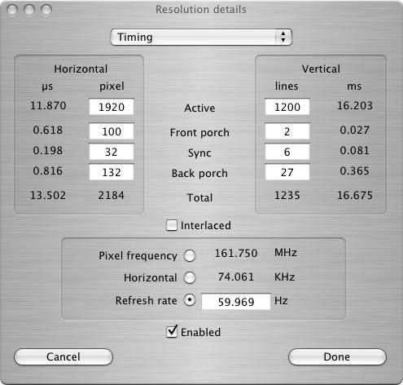Edit the vertical active lines field 1200

pos(287,107)
